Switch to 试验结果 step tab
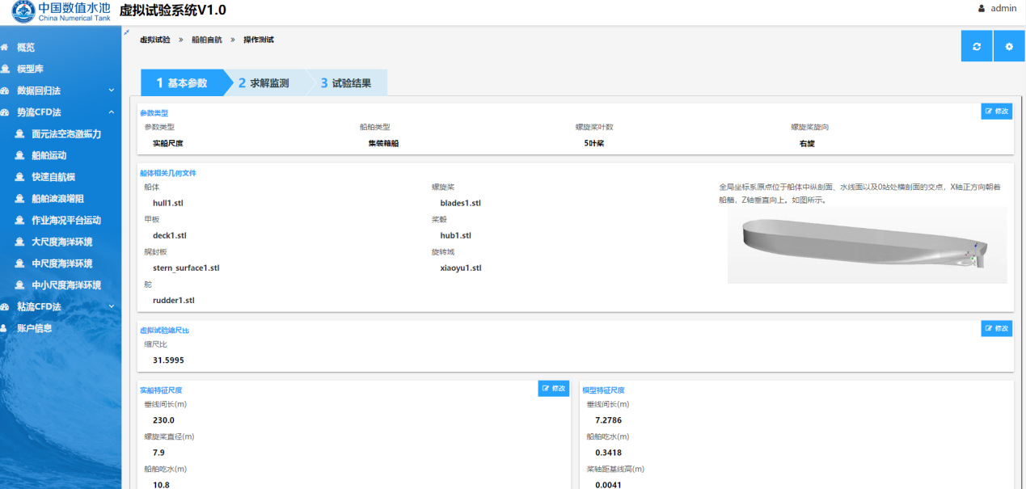 pos(346,83)
